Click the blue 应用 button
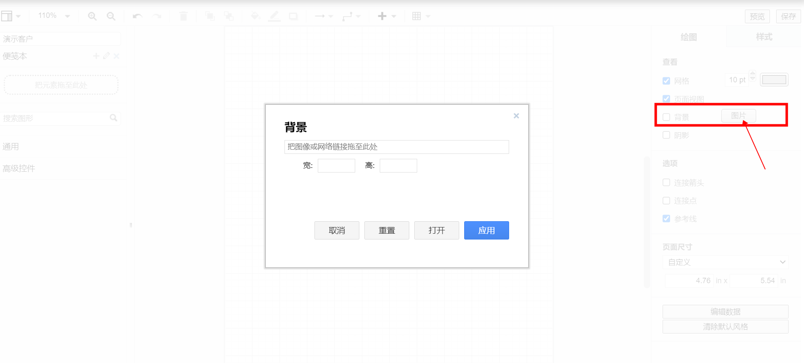This screenshot has height=363, width=804. pyautogui.click(x=486, y=230)
